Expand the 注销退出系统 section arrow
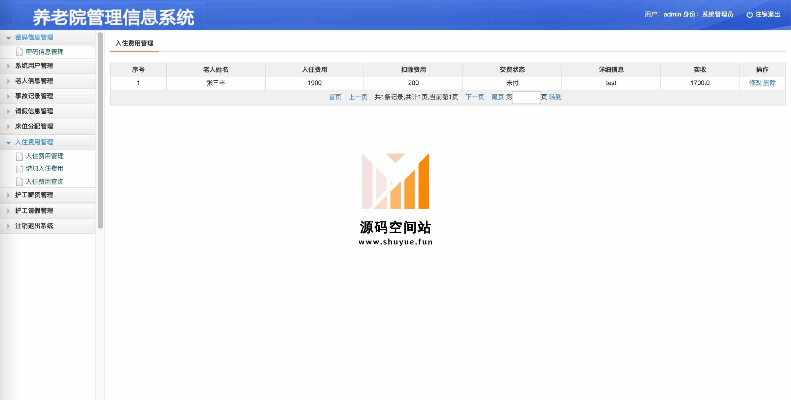This screenshot has height=400, width=791. click(8, 226)
